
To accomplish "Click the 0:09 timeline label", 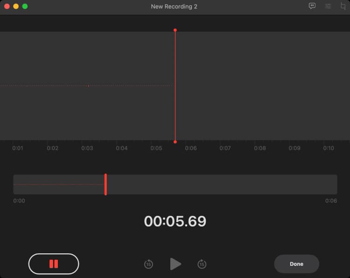I will click(x=294, y=148).
